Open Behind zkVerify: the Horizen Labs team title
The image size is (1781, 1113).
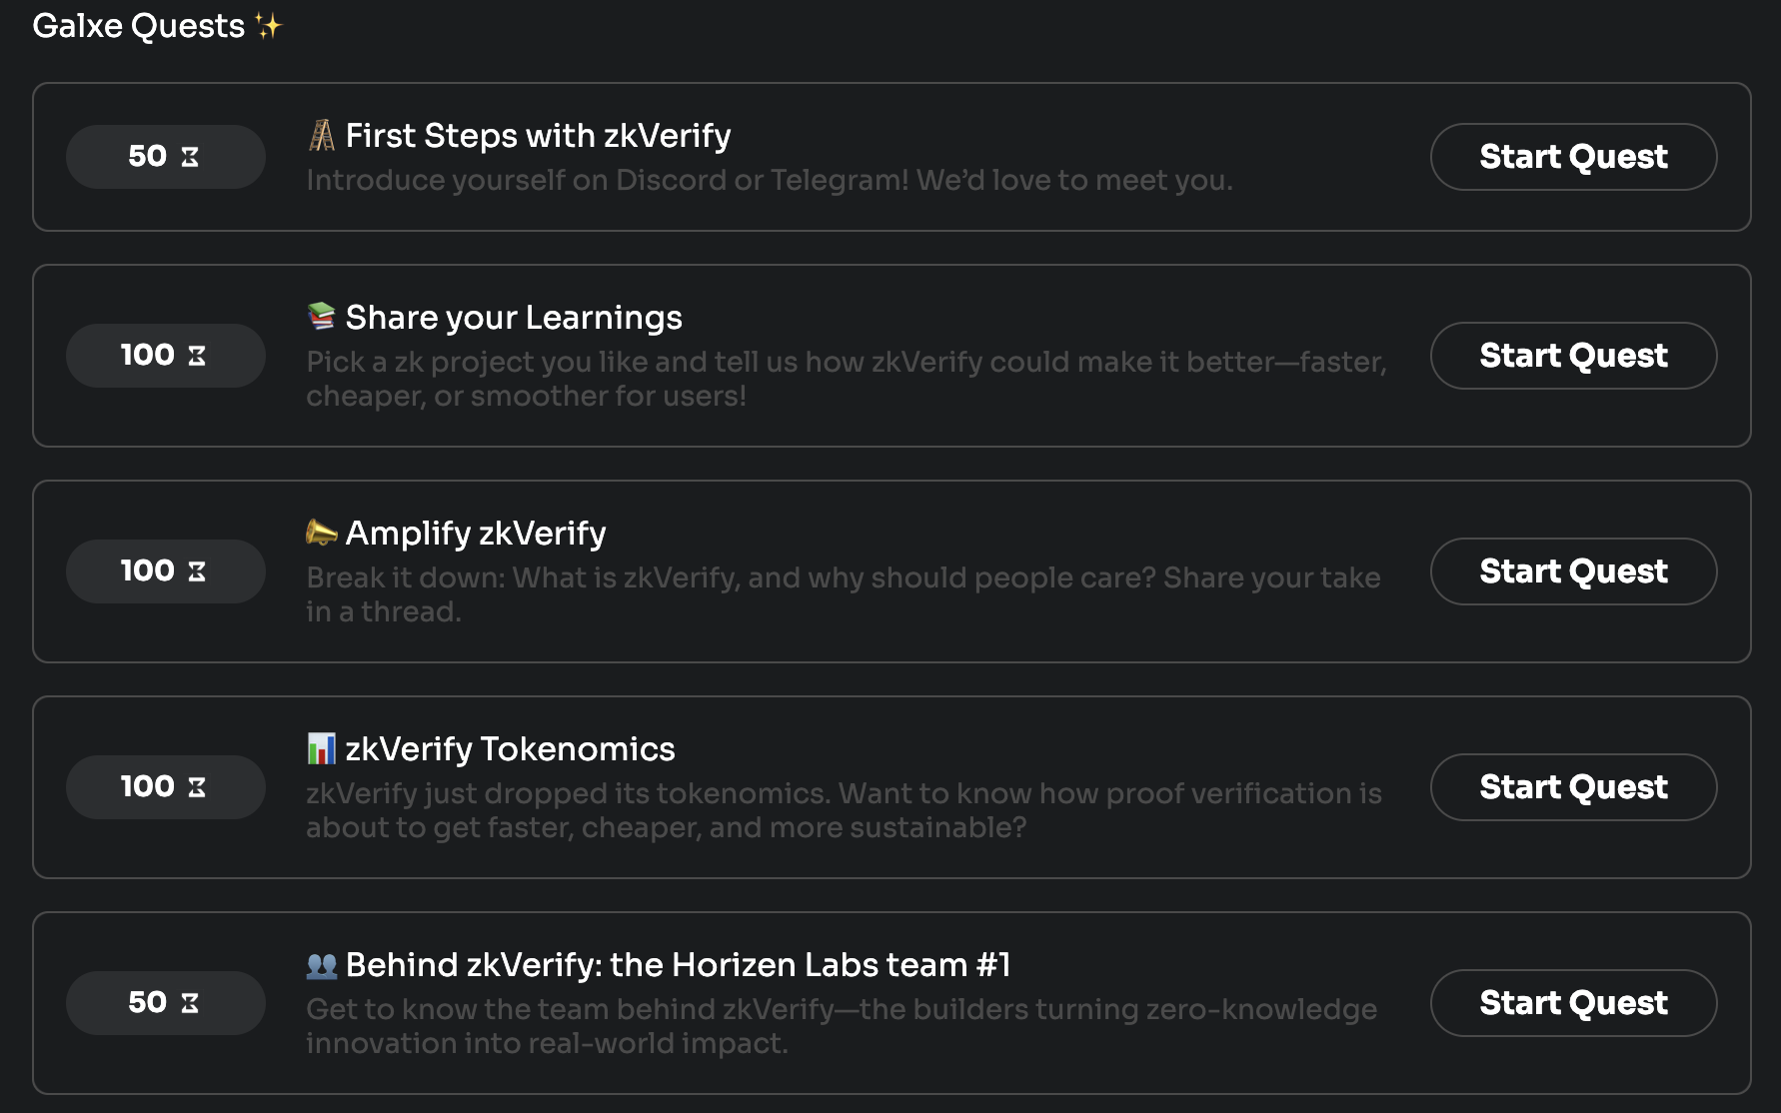(x=678, y=965)
